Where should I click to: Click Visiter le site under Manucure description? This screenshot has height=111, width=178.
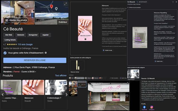[108, 50]
